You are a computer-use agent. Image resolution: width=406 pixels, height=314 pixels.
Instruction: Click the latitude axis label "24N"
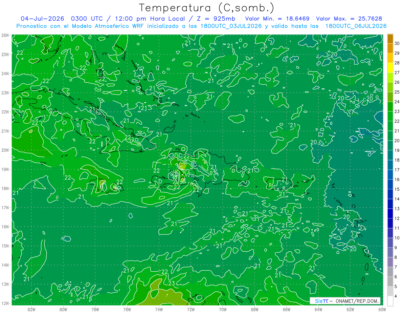[5, 74]
